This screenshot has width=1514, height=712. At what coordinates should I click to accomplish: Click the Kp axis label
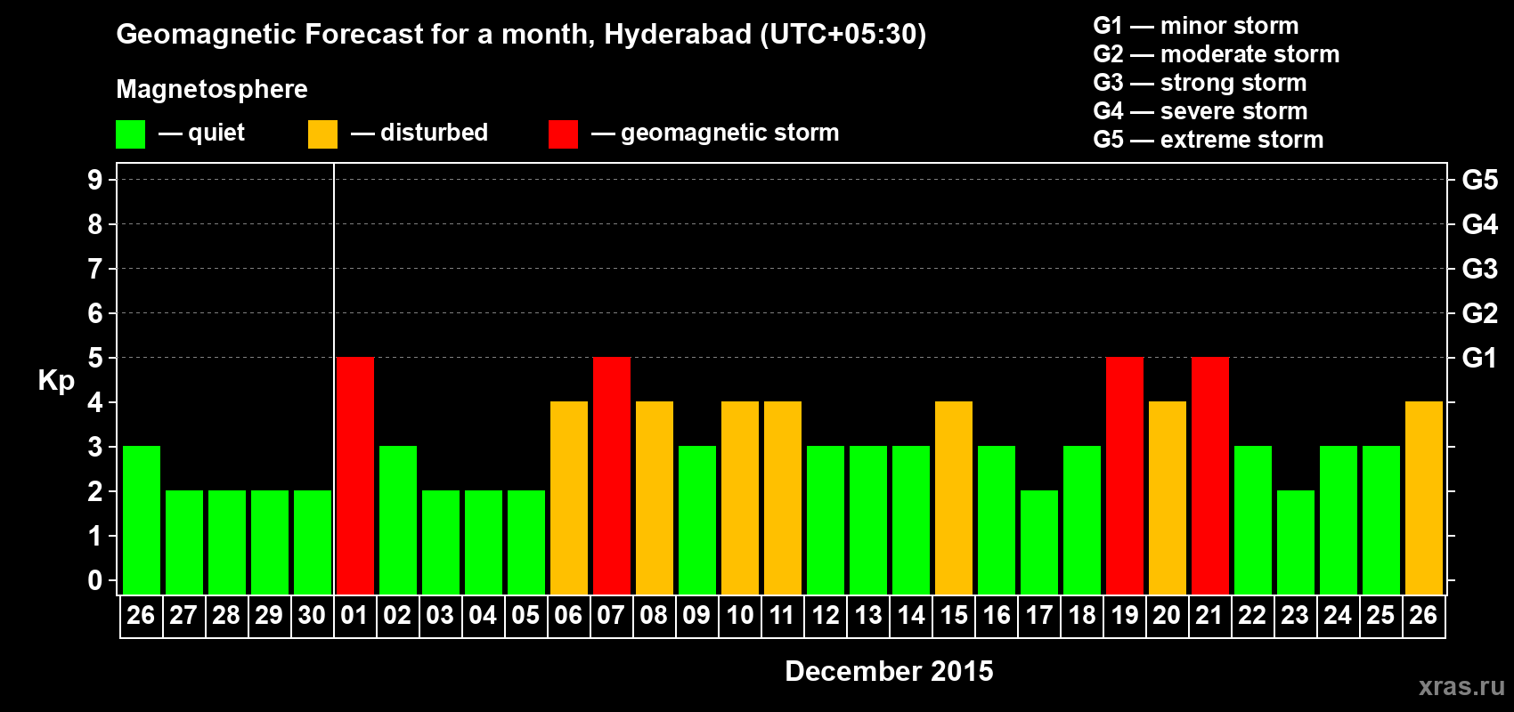pos(56,381)
